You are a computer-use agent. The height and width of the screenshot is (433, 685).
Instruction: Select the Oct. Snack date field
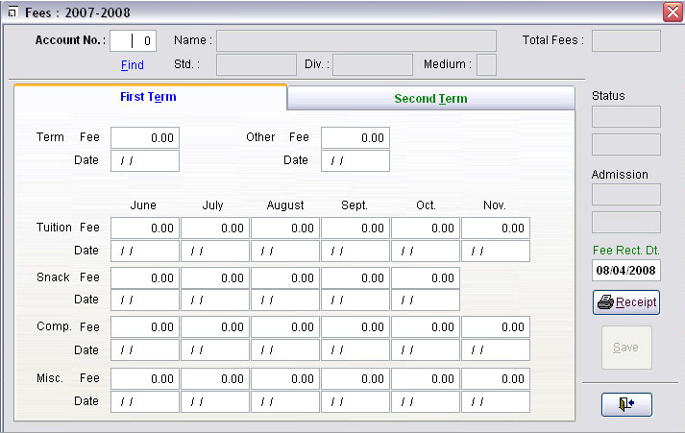point(426,300)
